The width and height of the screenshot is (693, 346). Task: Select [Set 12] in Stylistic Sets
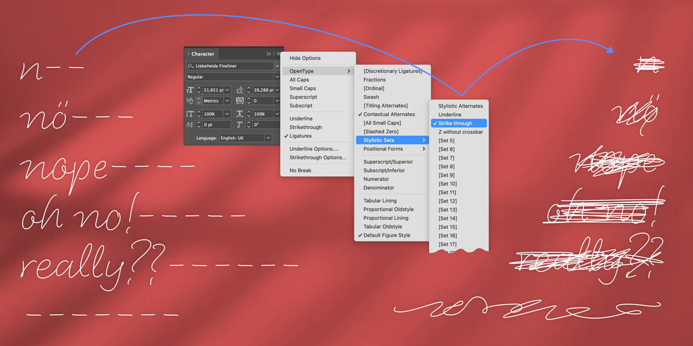pos(448,201)
